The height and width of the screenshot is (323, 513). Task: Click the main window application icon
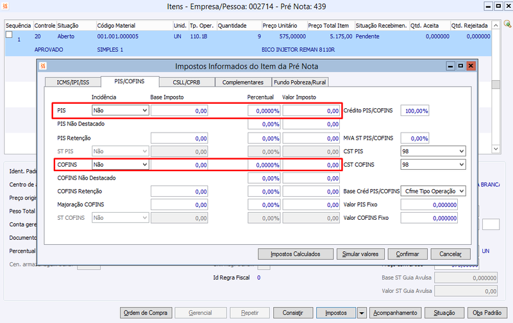pyautogui.click(x=5, y=6)
